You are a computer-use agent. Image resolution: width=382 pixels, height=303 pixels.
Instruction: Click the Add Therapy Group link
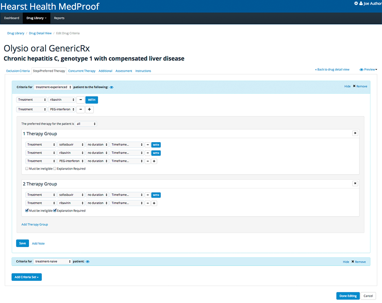click(35, 224)
